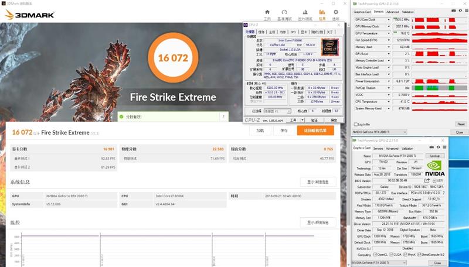Click the CPU-Z title bar app icon
This screenshot has height=267, width=469.
(x=246, y=25)
